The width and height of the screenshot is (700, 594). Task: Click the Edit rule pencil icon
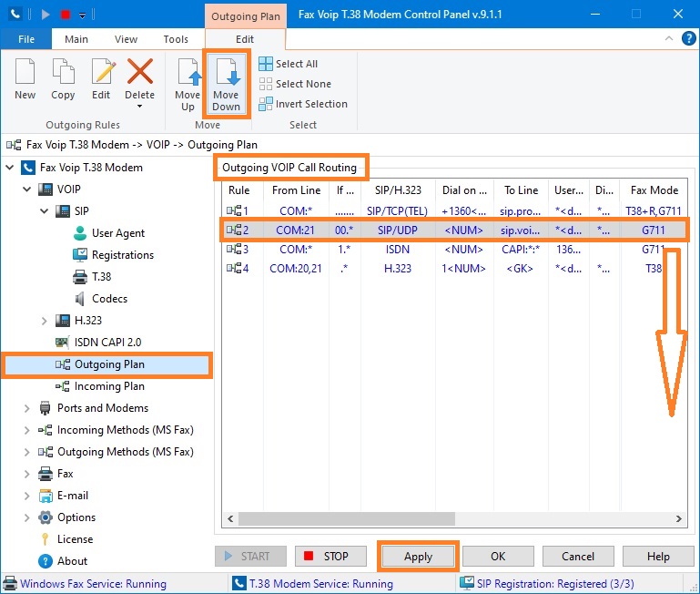point(102,71)
